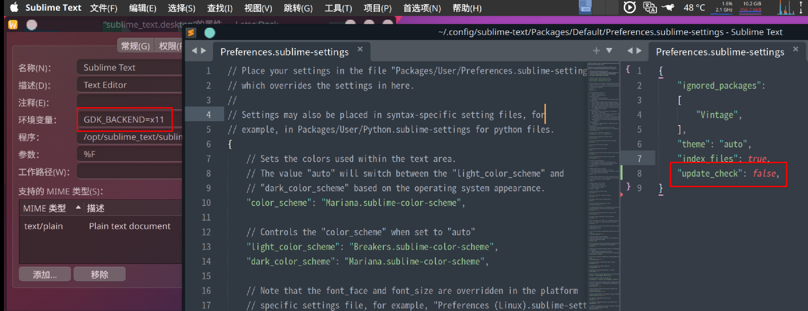Open the Sublime Text application menu
Viewport: 808px width, 311px height.
click(x=53, y=8)
